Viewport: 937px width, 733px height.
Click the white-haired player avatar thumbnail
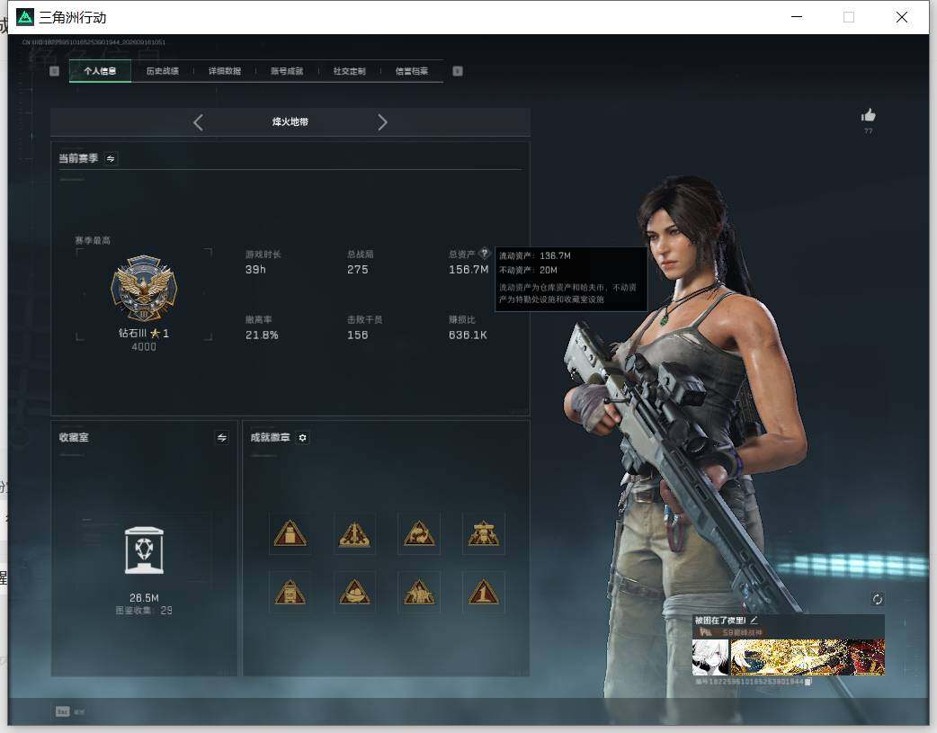tap(710, 657)
